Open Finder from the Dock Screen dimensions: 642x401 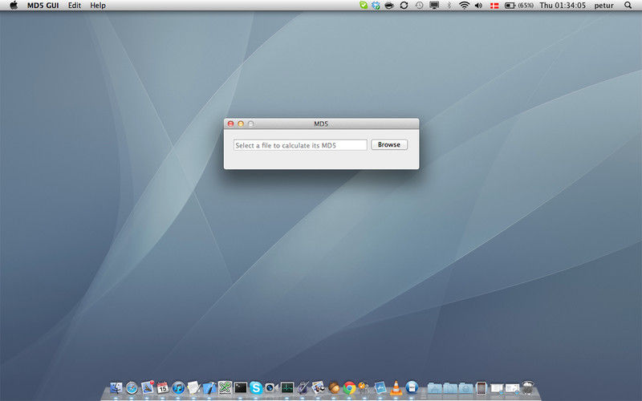click(116, 387)
